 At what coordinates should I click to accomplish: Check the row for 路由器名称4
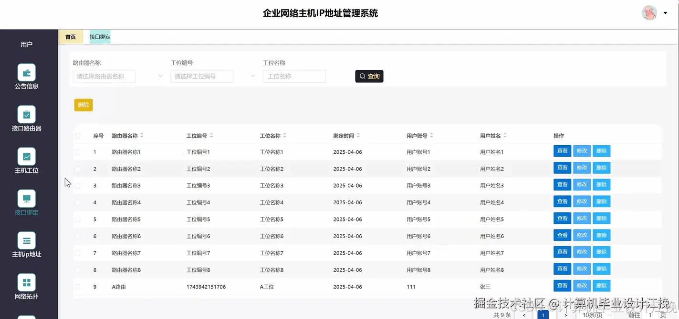78,202
